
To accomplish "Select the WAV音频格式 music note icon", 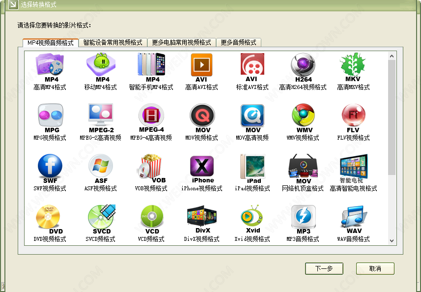I will click(x=354, y=216).
